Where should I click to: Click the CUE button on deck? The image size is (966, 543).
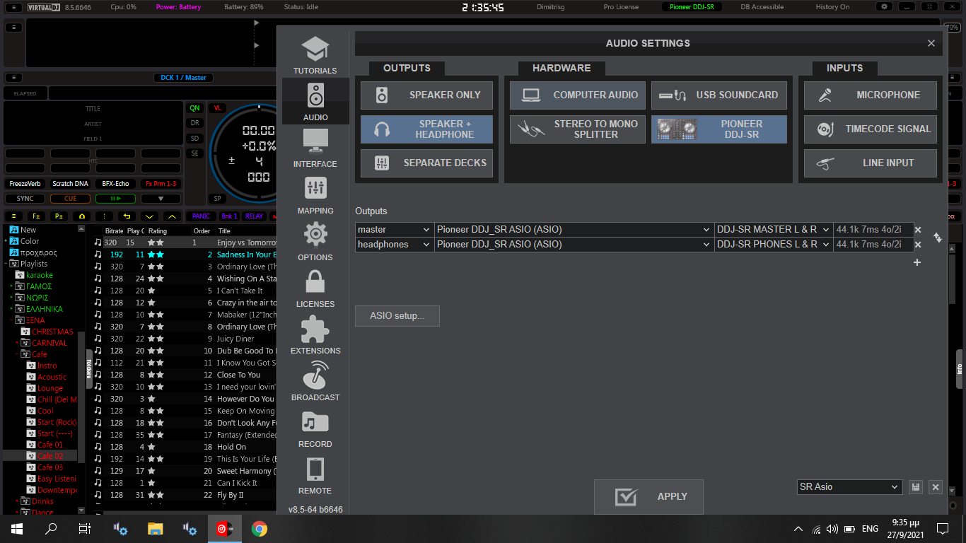[70, 199]
